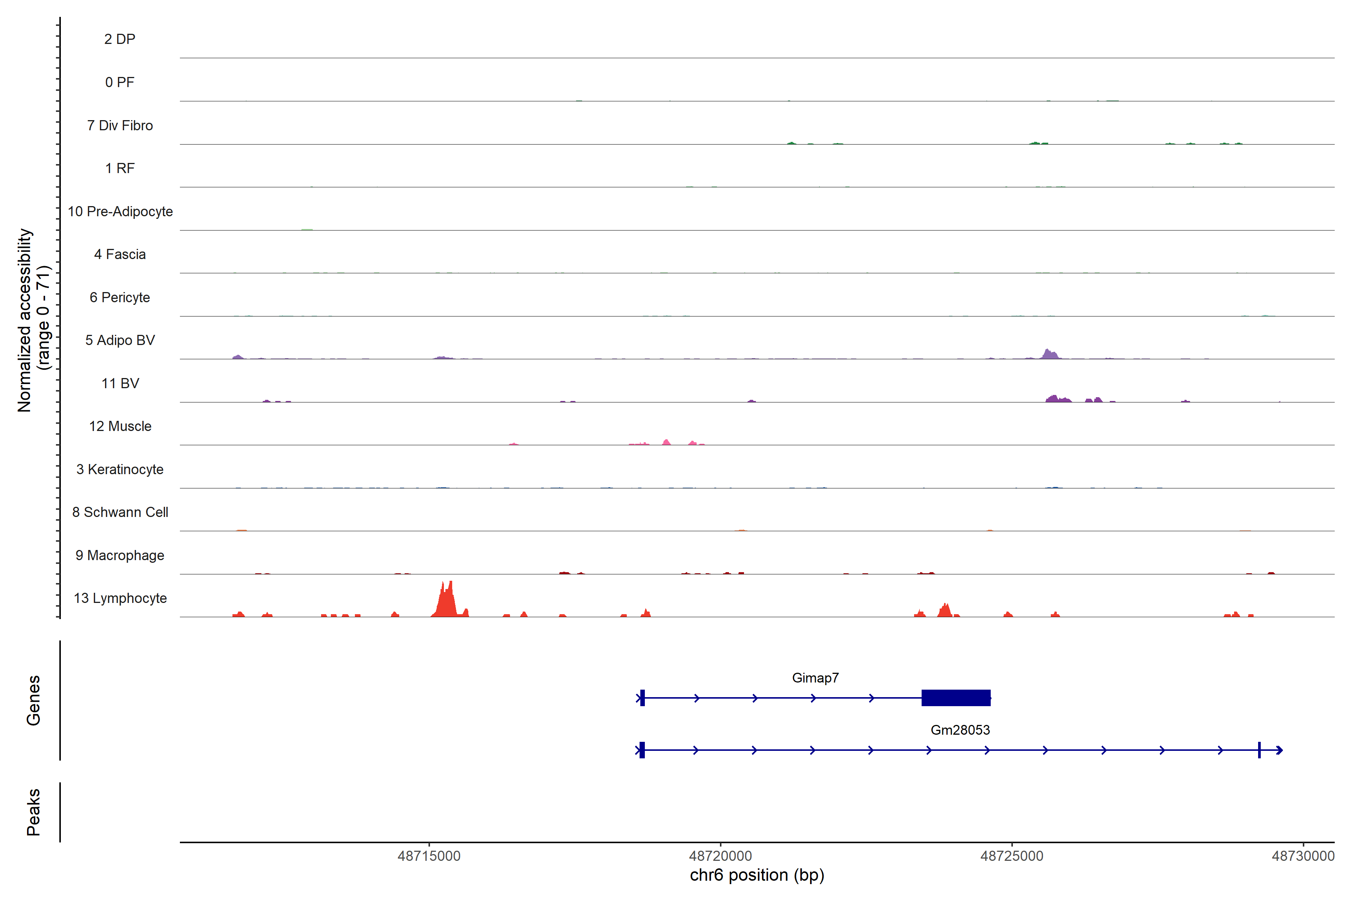The image size is (1352, 901).
Task: Click the chr6 position (bp) axis title
Action: click(x=756, y=875)
